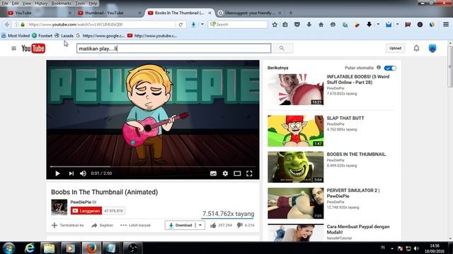453x254 pixels.
Task: Click the PewDiePie channel avatar
Action: 59,207
